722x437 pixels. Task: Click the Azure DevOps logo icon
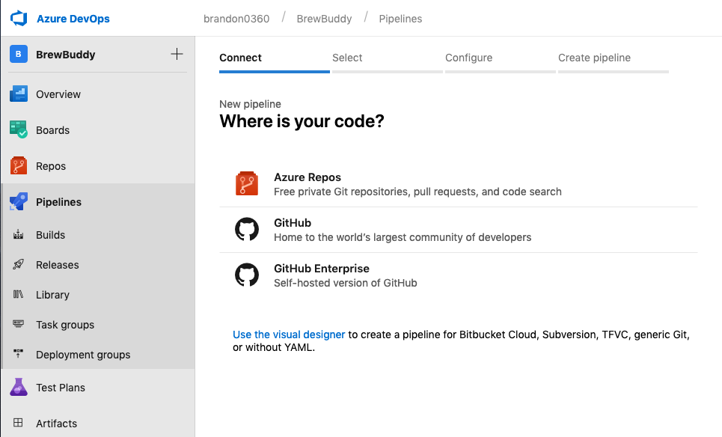19,19
